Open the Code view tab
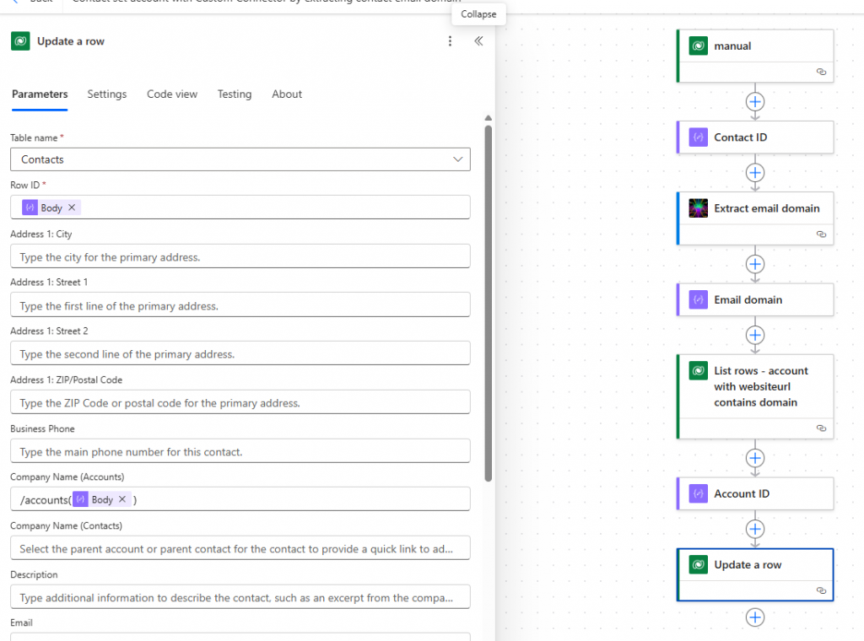Viewport: 864px width, 641px height. pos(172,94)
